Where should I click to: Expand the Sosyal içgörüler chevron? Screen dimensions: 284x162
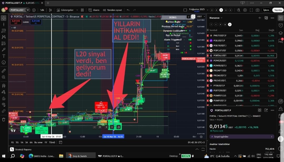click(271, 137)
